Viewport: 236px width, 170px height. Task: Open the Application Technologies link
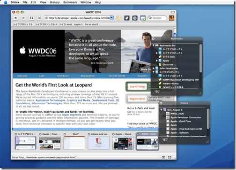51,100
